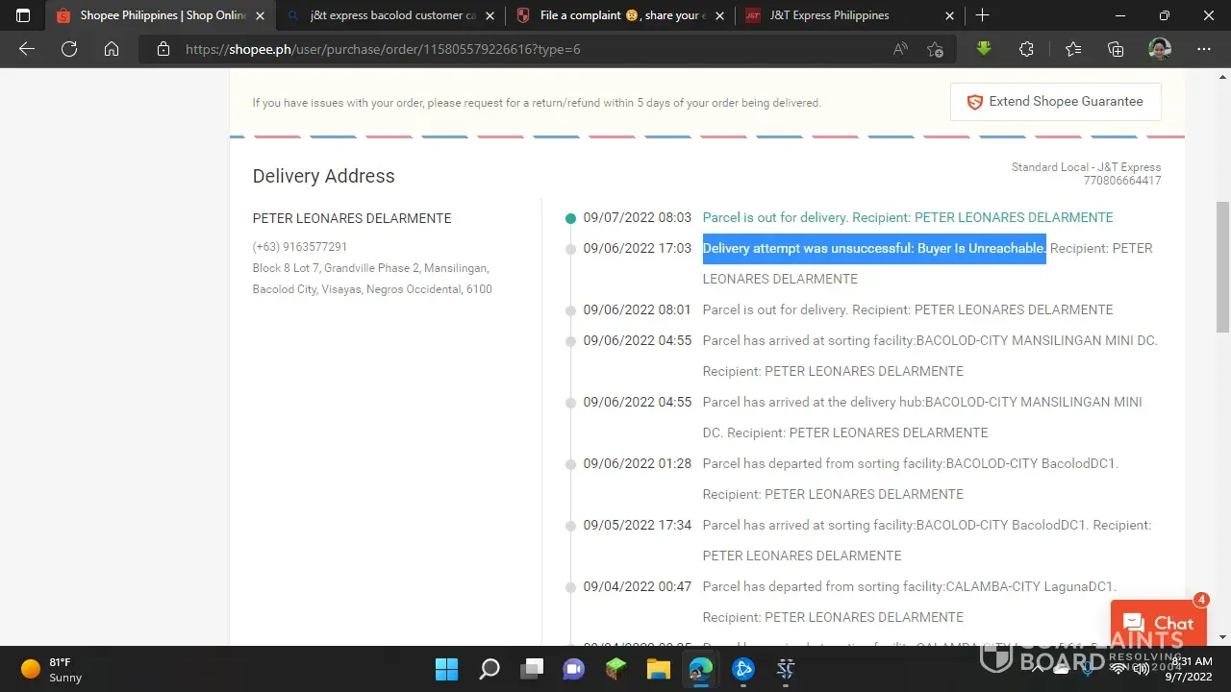Open the Windows Start menu
Screen dimensions: 1231x692
pos(446,668)
